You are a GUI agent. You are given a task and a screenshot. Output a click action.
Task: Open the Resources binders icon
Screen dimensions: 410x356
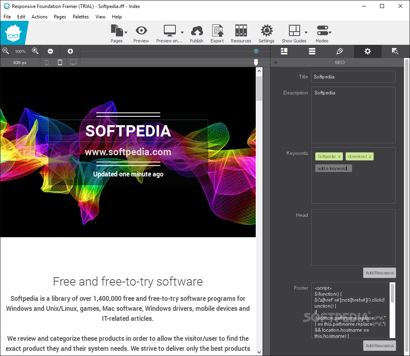[241, 30]
